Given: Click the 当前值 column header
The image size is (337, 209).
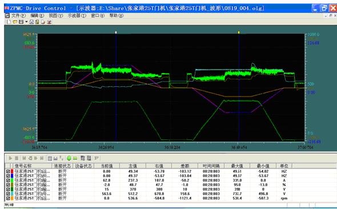Looking at the screenshot, I should [x=107, y=166].
